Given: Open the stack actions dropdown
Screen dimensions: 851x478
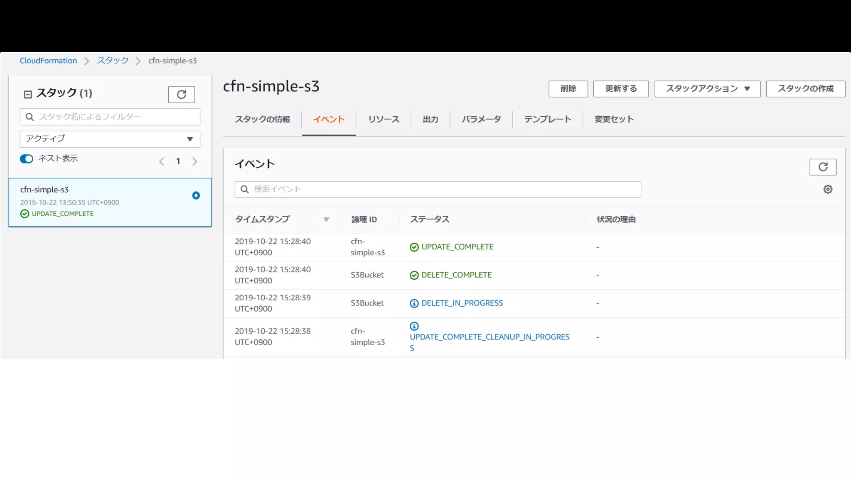Looking at the screenshot, I should pos(707,89).
